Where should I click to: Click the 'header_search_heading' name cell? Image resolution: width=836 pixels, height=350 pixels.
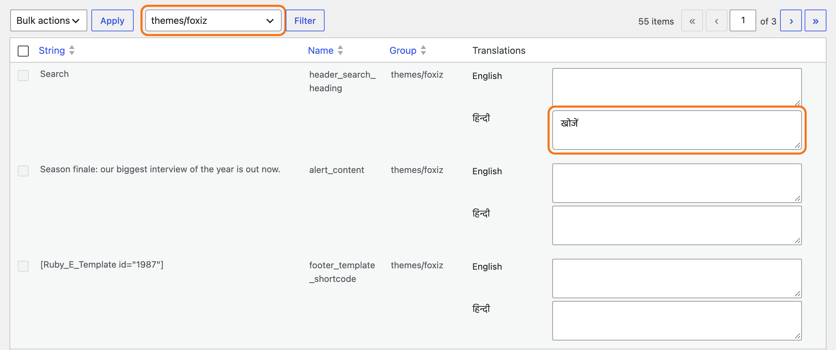tap(342, 81)
